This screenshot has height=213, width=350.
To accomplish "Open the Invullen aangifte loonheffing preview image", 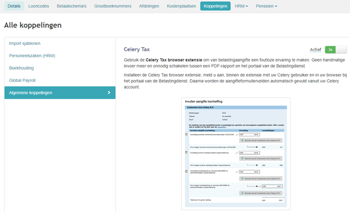I will [x=236, y=154].
